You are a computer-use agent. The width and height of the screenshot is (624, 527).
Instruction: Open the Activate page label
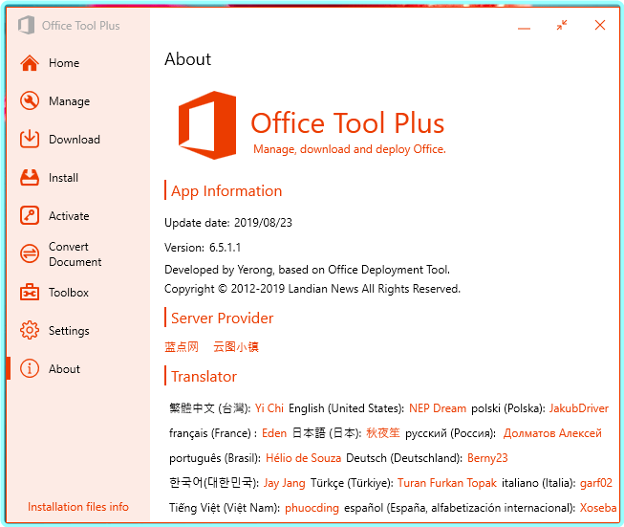[69, 216]
